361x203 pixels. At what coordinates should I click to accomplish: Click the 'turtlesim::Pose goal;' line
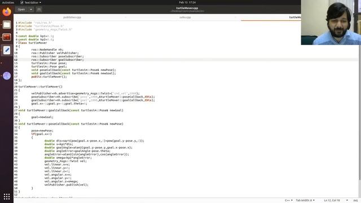(49, 67)
